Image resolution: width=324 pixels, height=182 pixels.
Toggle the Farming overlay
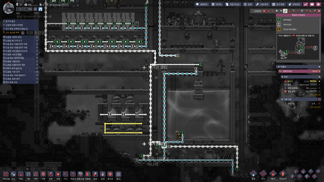[x=302, y=11]
